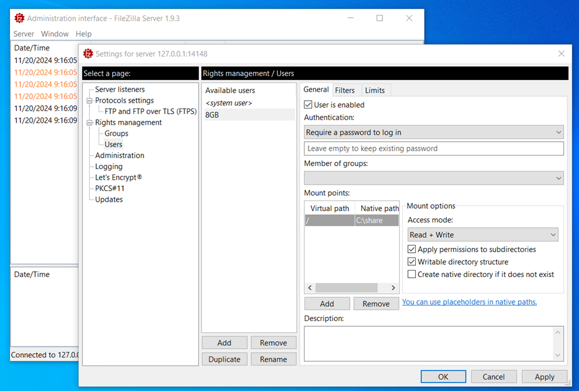
Task: Collapse the Rights management tree node
Action: (89, 123)
